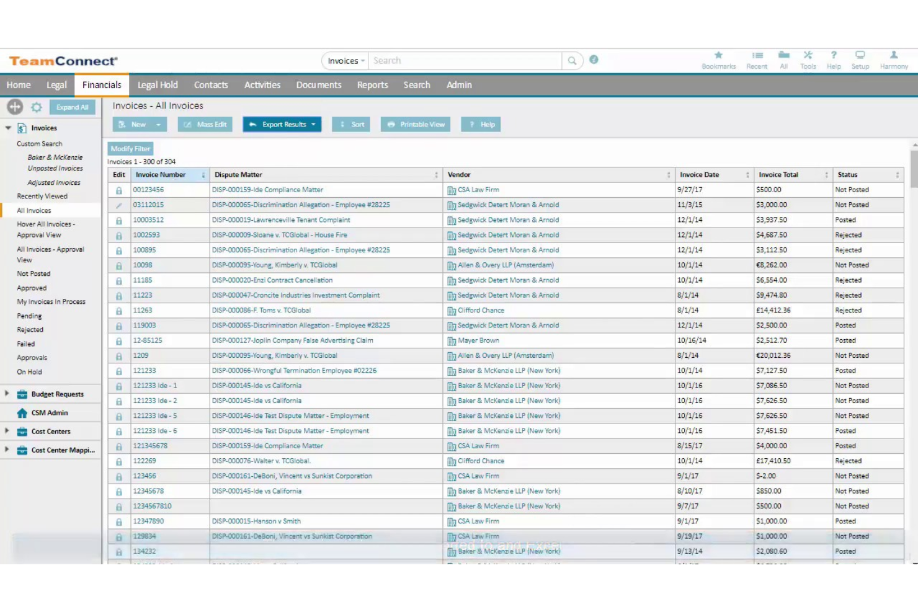
Task: Click the lock icon for invoice 00123456
Action: pyautogui.click(x=118, y=190)
